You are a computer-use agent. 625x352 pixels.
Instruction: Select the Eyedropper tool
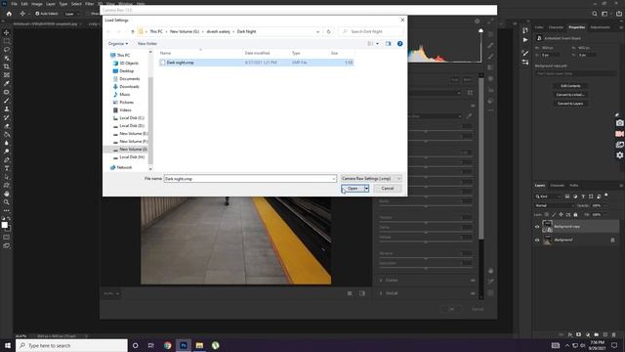[x=7, y=83]
